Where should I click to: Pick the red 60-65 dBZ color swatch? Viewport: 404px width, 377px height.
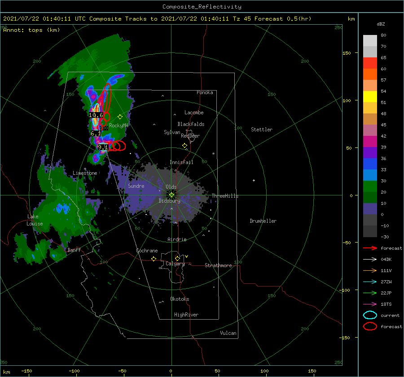click(370, 63)
